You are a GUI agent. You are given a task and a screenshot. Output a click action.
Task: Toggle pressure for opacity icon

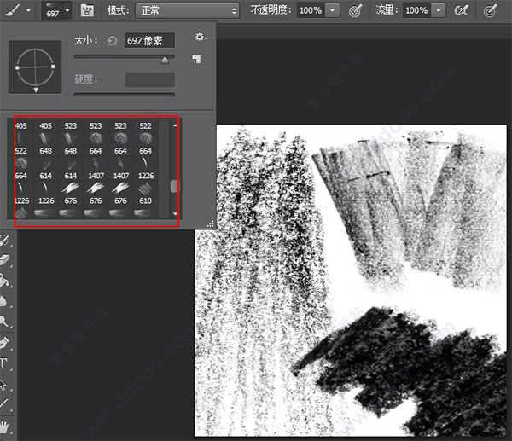pyautogui.click(x=355, y=10)
